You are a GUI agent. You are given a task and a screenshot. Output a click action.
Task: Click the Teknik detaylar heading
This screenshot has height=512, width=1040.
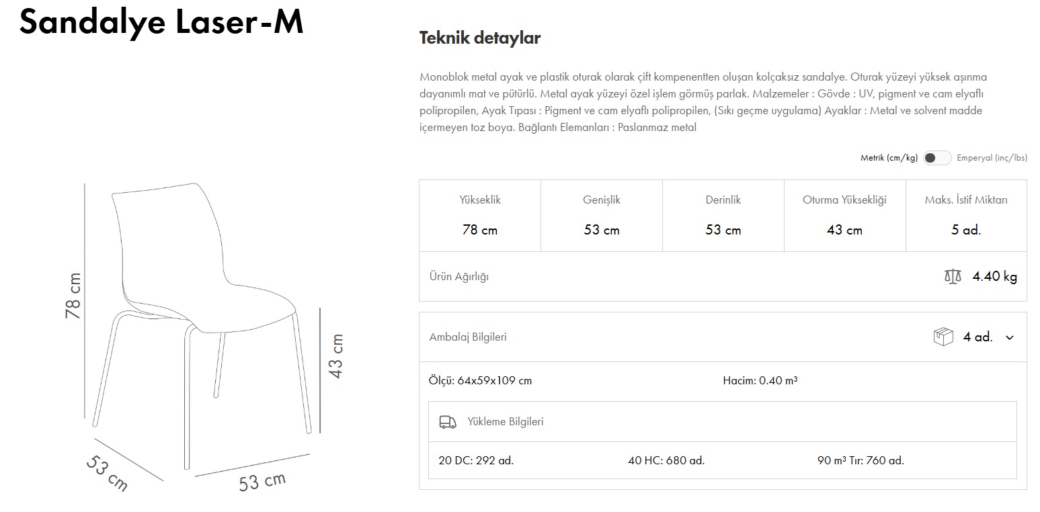click(479, 38)
